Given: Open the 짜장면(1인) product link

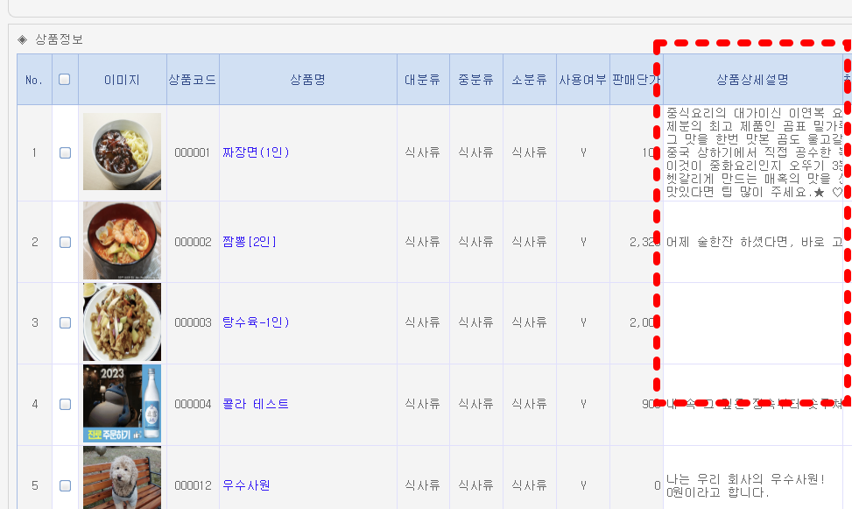Looking at the screenshot, I should coord(256,152).
